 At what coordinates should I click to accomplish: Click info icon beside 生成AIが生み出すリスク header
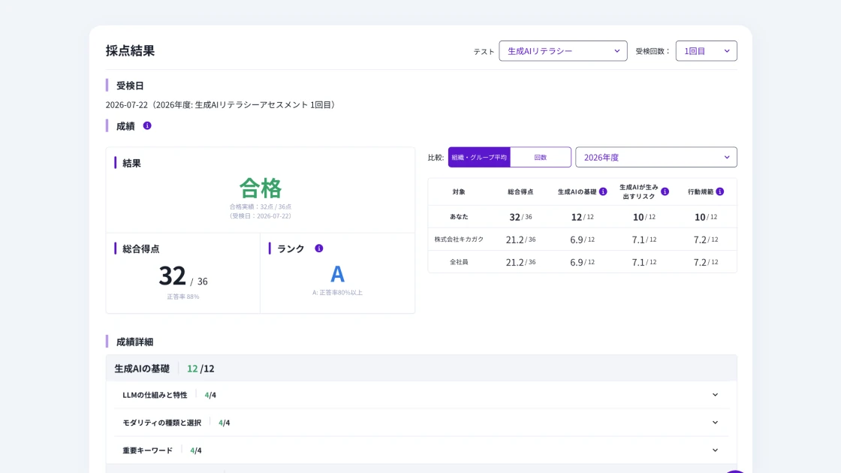click(665, 191)
